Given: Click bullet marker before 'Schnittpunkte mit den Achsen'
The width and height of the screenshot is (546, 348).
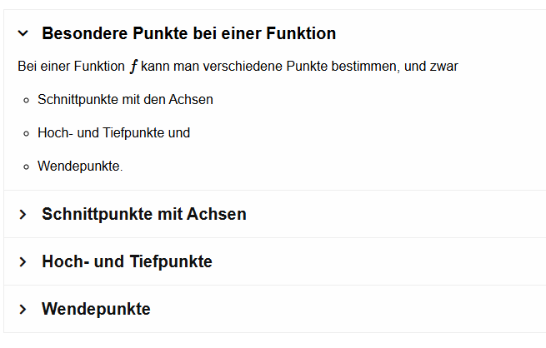Looking at the screenshot, I should (x=28, y=100).
